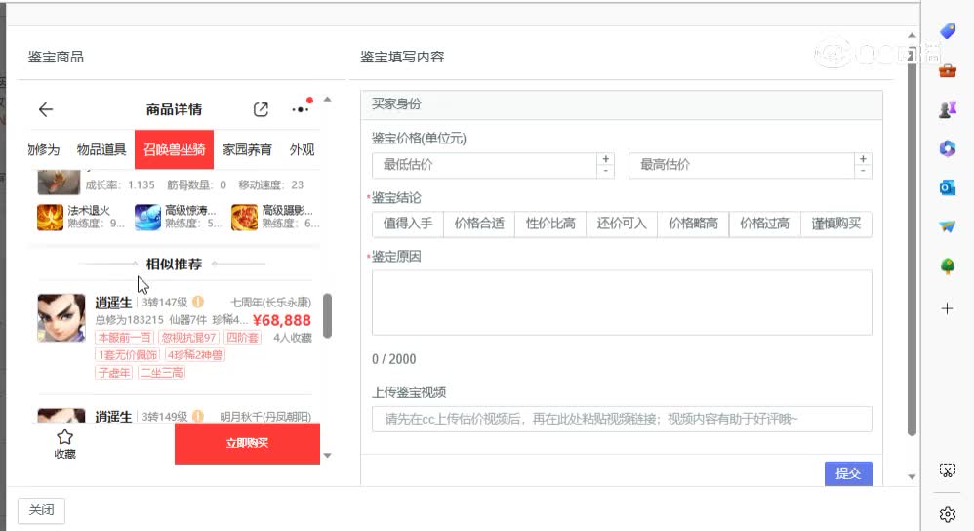Click the red 立即购买 button
This screenshot has height=531, width=974.
pyautogui.click(x=247, y=443)
